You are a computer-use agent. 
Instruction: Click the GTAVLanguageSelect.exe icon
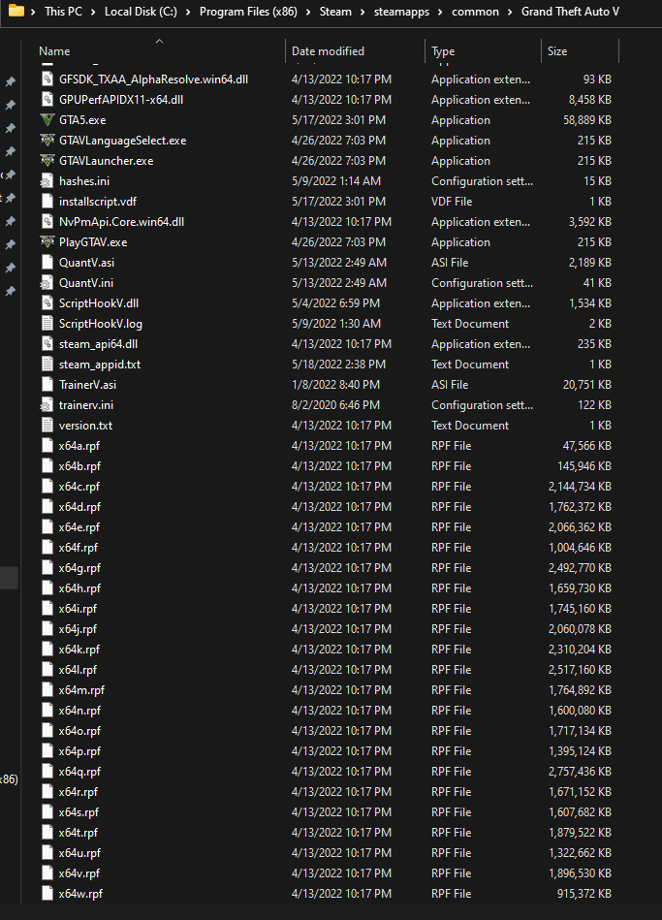point(47,141)
